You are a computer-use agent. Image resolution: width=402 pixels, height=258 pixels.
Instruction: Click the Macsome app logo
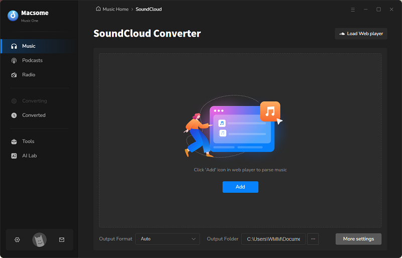pos(13,16)
